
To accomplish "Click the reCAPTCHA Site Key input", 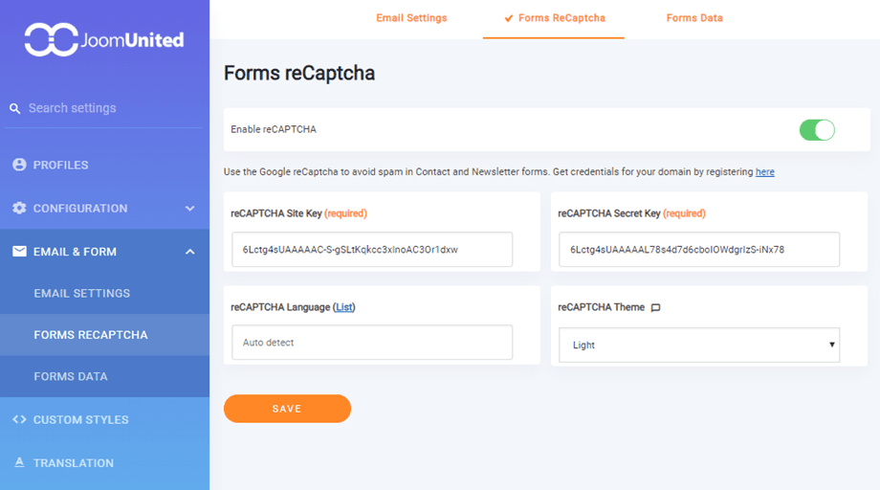I will (x=372, y=249).
